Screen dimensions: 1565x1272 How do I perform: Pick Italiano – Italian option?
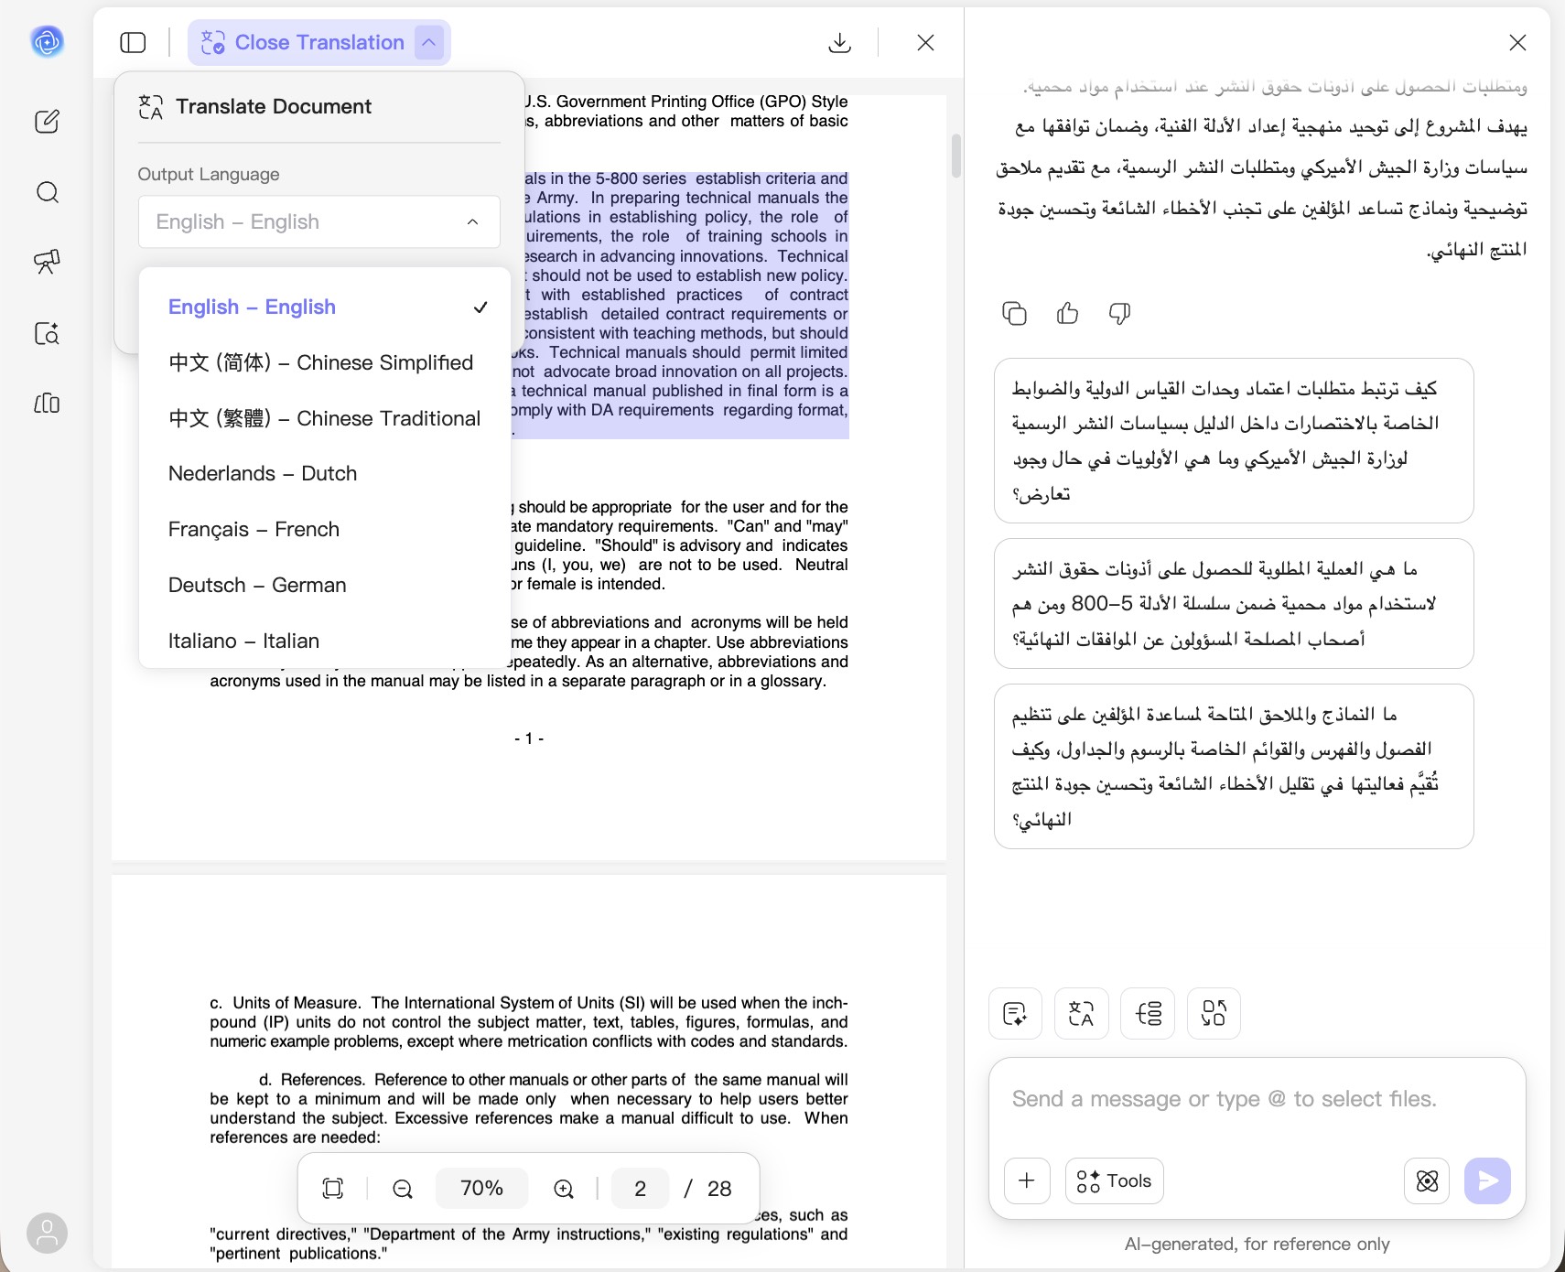(325, 641)
